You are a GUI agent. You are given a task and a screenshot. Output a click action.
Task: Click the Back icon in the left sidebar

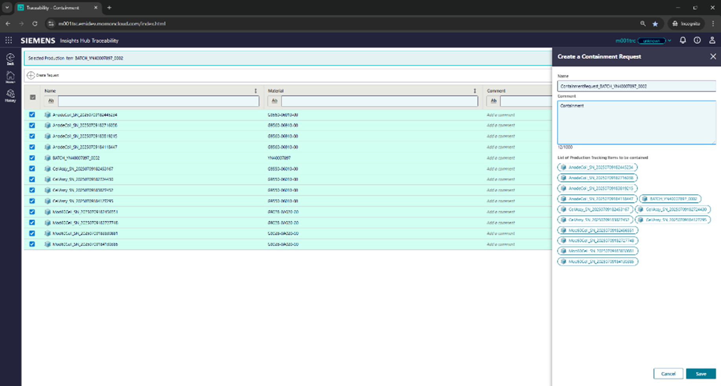tap(10, 58)
